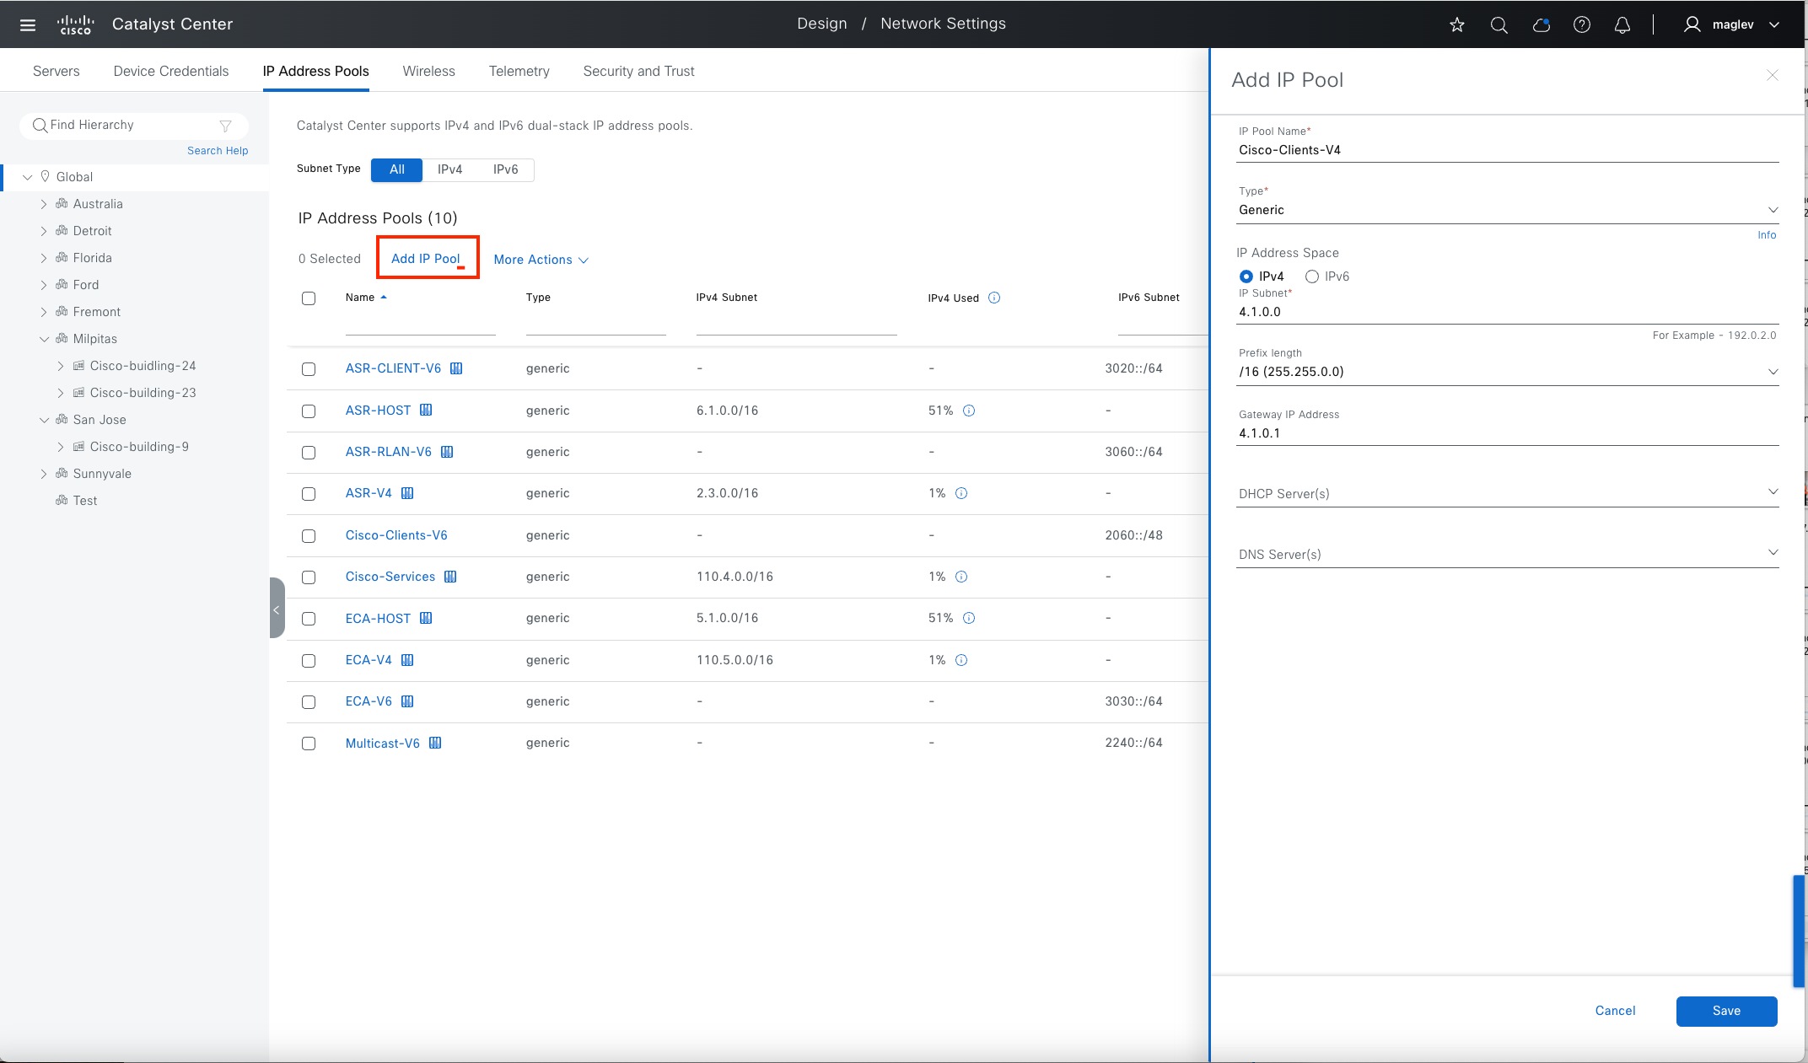Open the Device Credentials tab
The height and width of the screenshot is (1063, 1808).
click(x=170, y=71)
